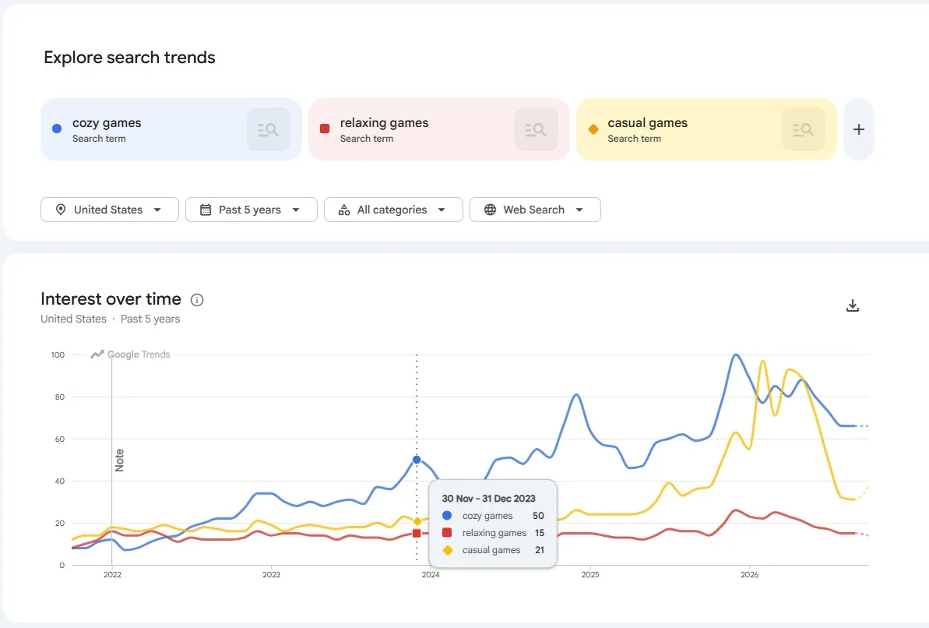929x628 pixels.
Task: Click the tooltip date 30 Nov - 31 Dec 2023
Action: [489, 499]
